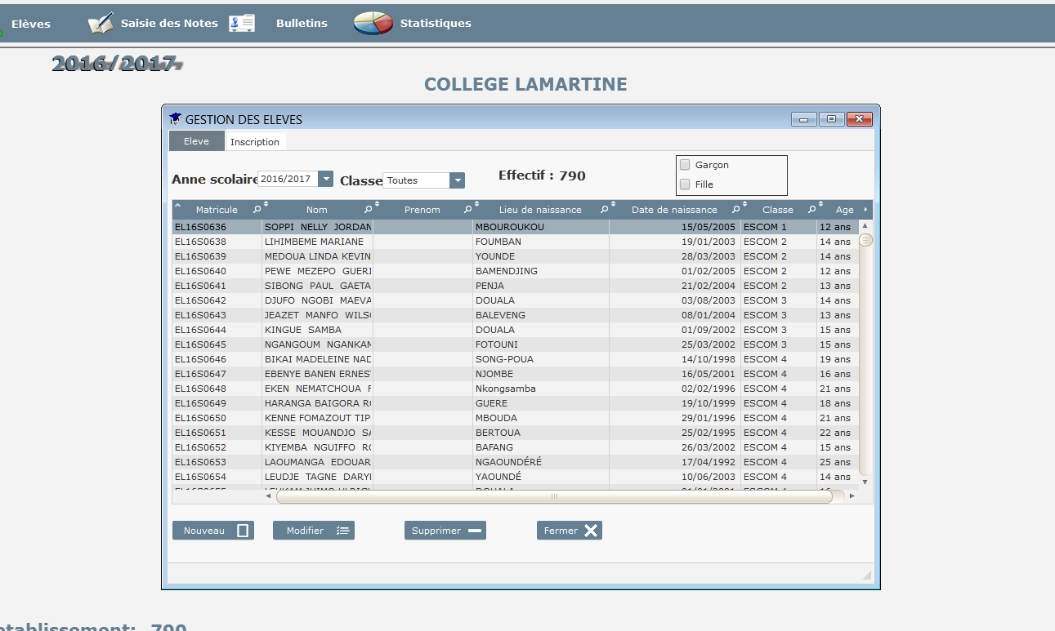The height and width of the screenshot is (631, 1055).
Task: Click birthplace NGAOUNDÉRÉ
Action: pos(508,462)
